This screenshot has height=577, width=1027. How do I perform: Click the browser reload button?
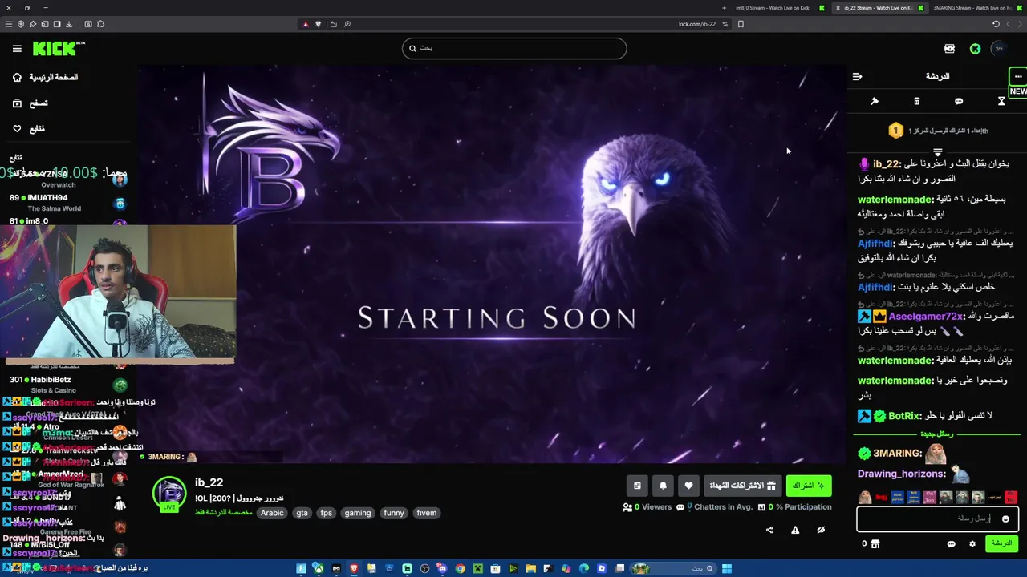[x=996, y=24]
